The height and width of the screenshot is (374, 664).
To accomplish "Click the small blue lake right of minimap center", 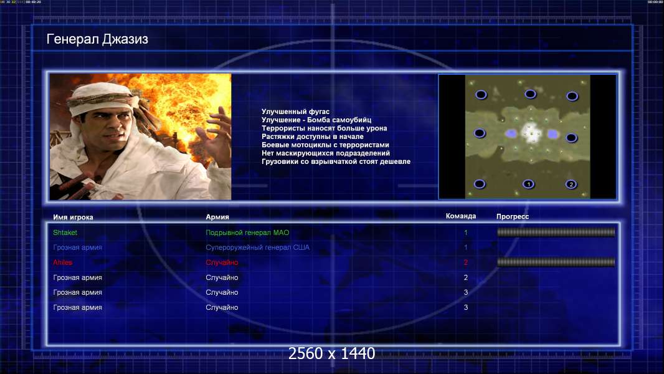I will tap(553, 134).
